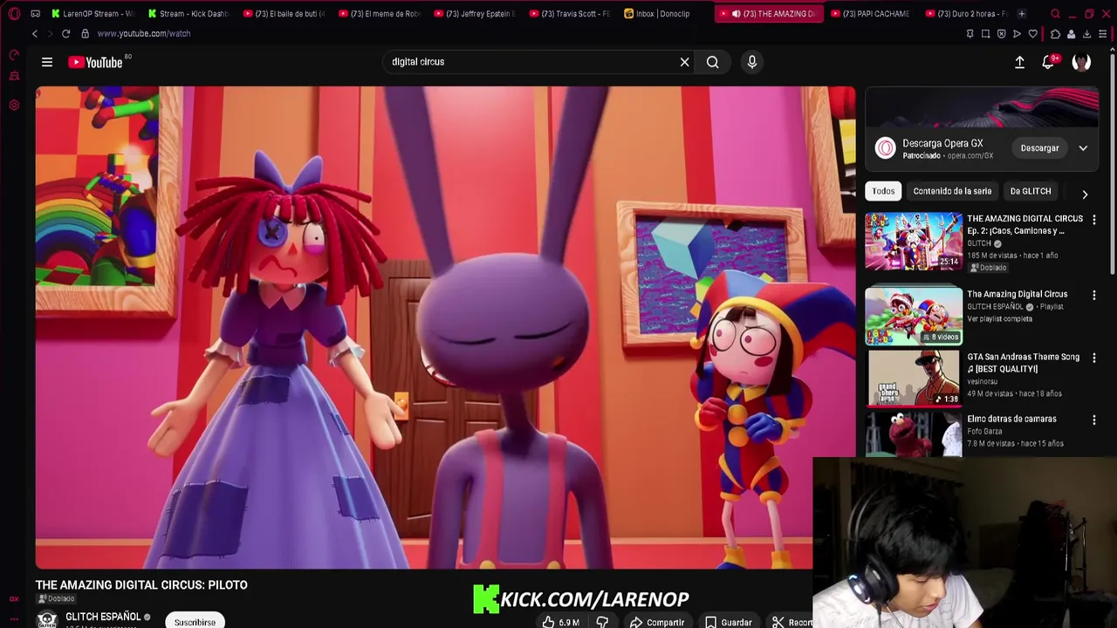Viewport: 1117px width, 628px height.
Task: Open options for The Amazing Digital Circus playlist
Action: (1094, 295)
